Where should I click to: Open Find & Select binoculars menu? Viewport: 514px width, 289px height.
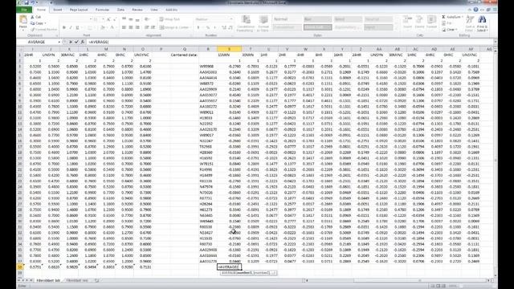click(x=482, y=23)
